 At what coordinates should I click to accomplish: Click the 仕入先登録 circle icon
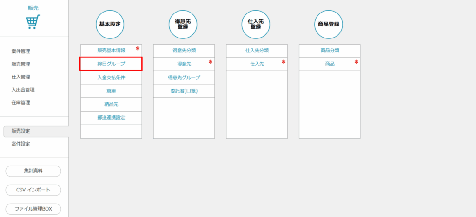click(x=256, y=24)
